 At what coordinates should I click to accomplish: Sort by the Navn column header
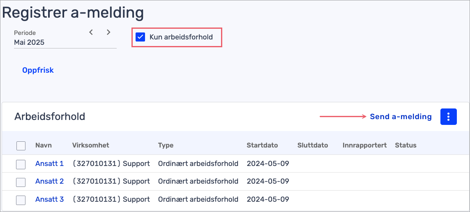44,145
